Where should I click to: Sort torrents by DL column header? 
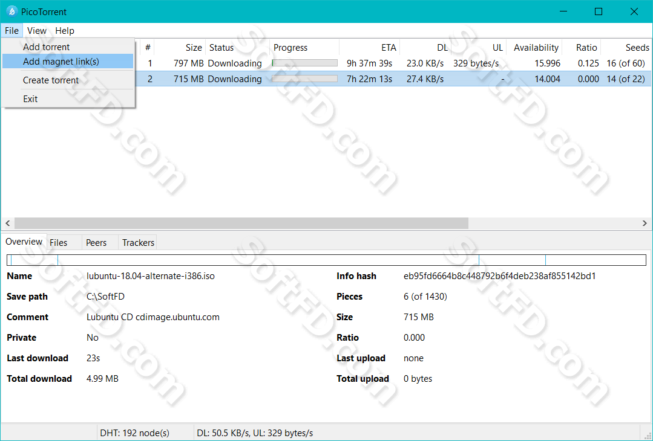pos(425,48)
